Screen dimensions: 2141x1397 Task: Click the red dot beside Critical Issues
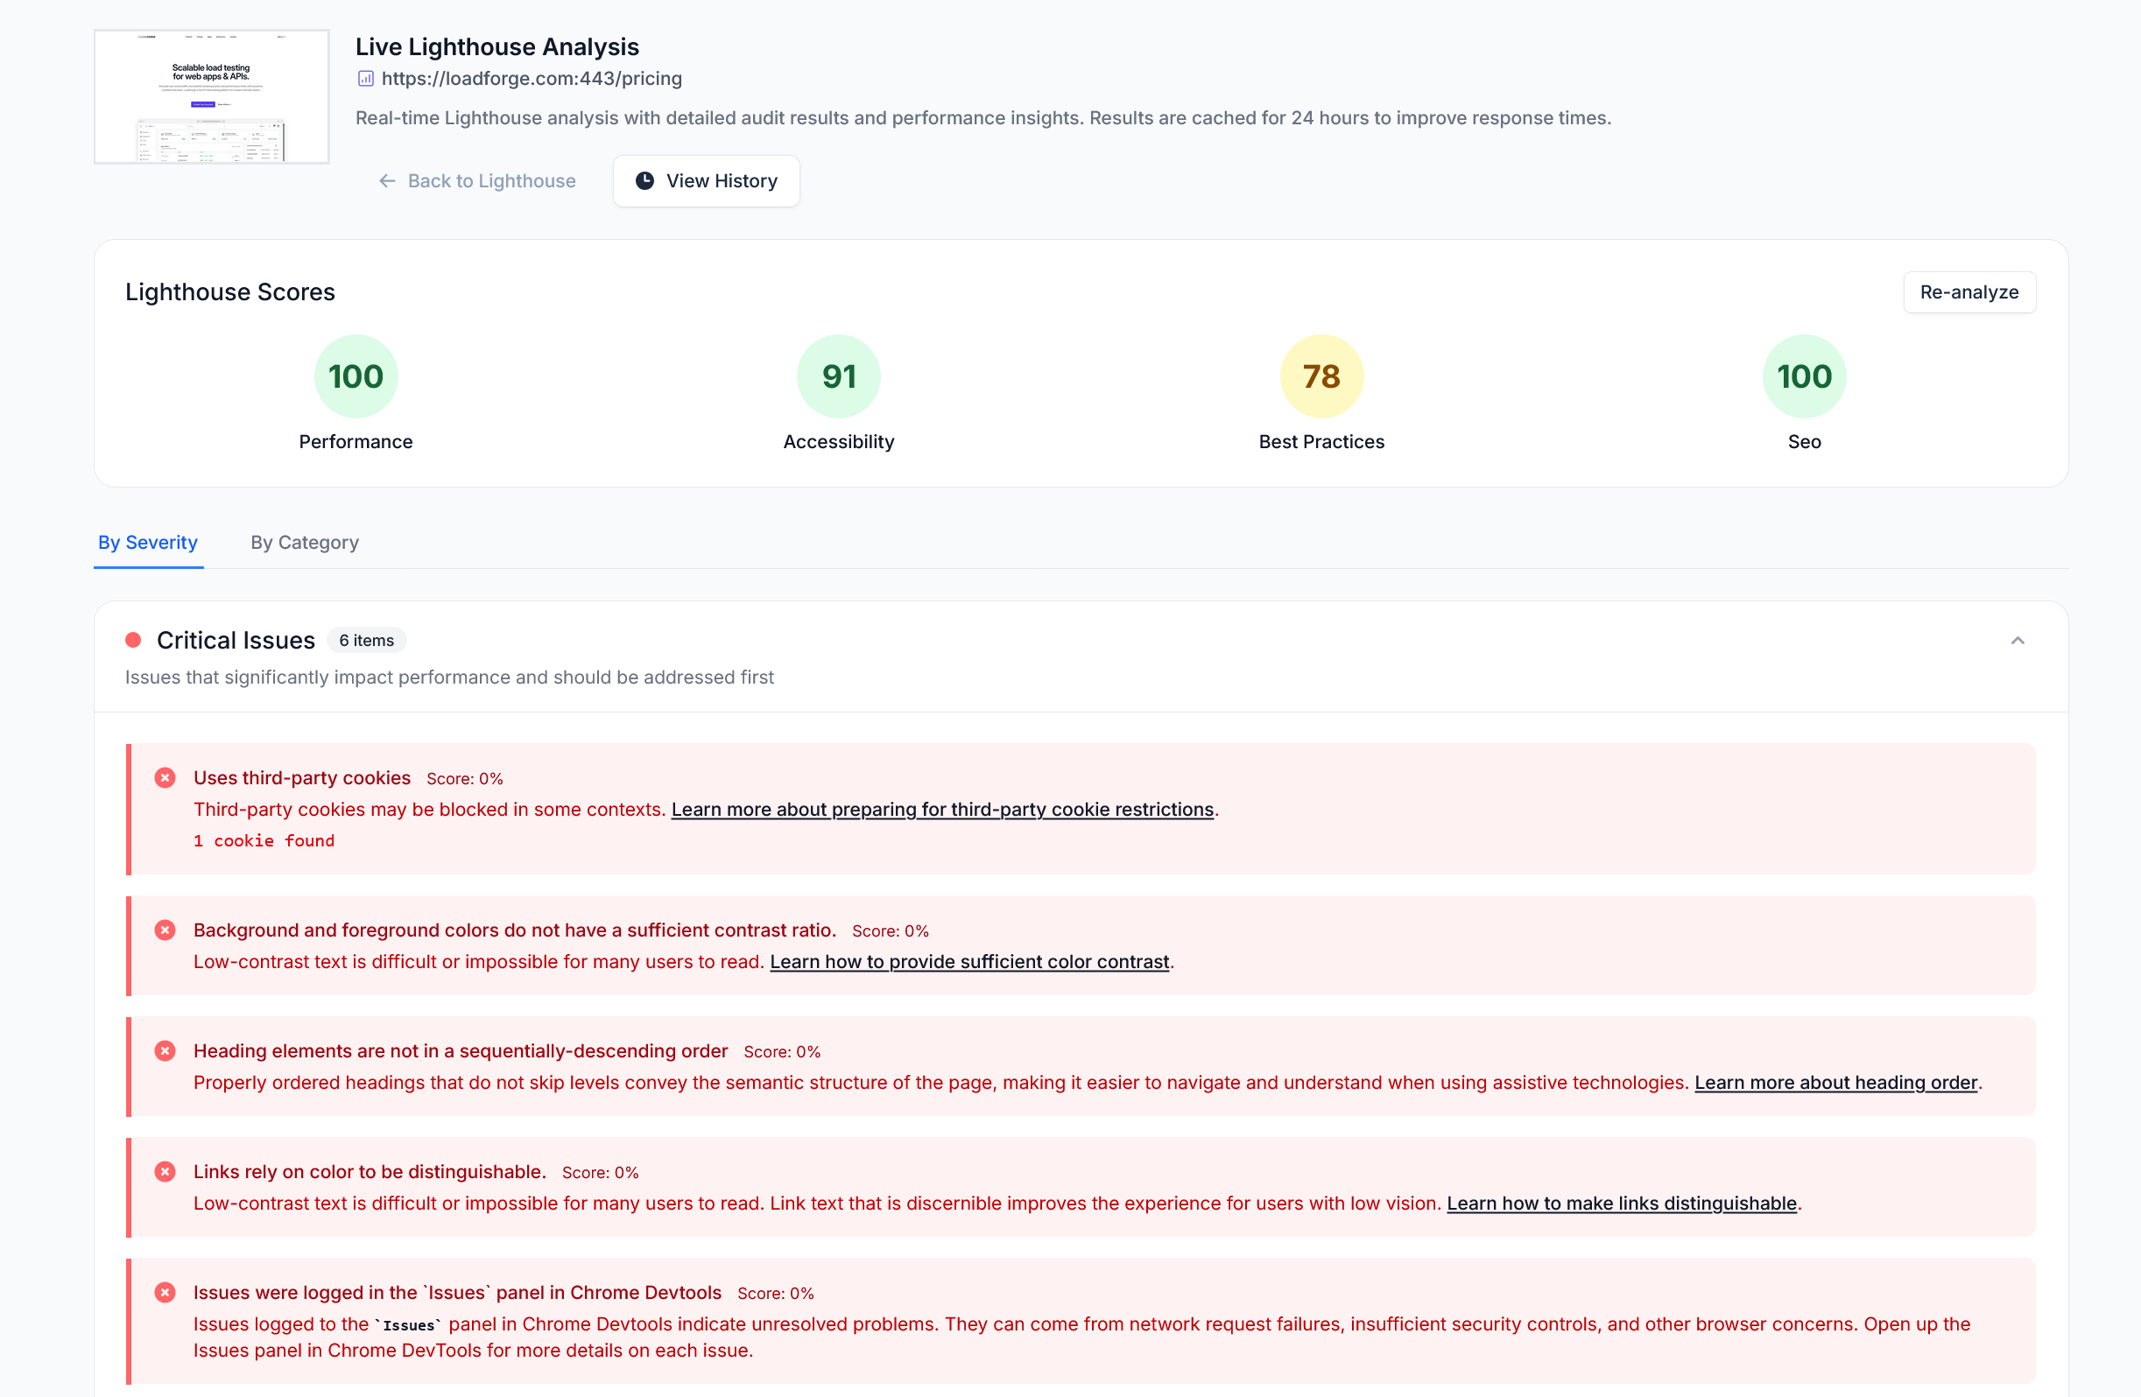[133, 640]
